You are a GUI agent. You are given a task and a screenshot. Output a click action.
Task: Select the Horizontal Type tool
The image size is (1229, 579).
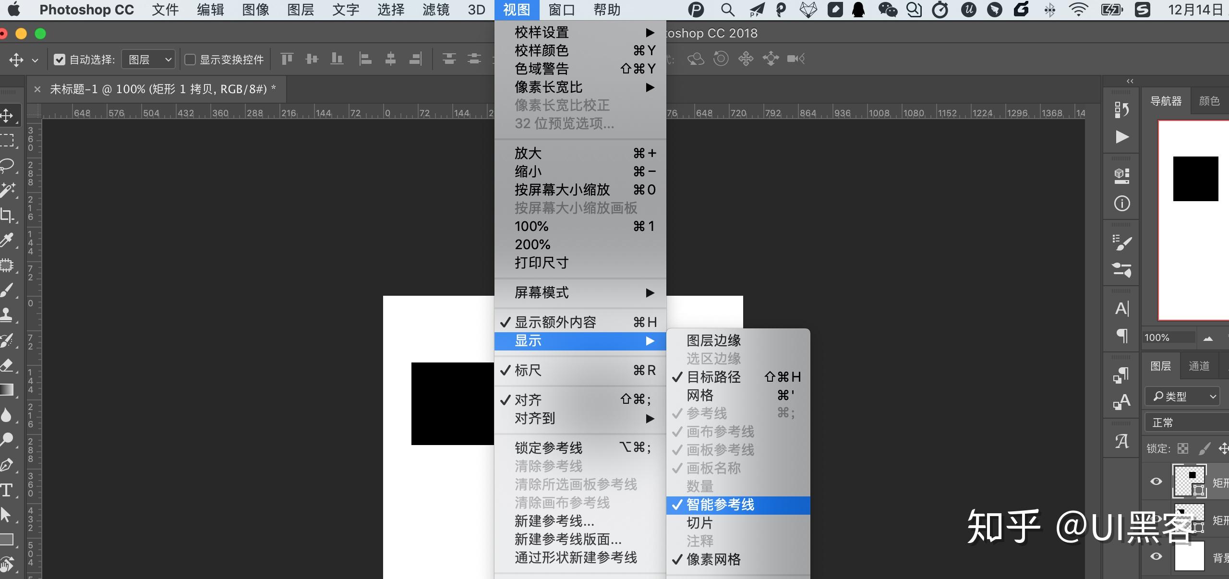tap(7, 490)
